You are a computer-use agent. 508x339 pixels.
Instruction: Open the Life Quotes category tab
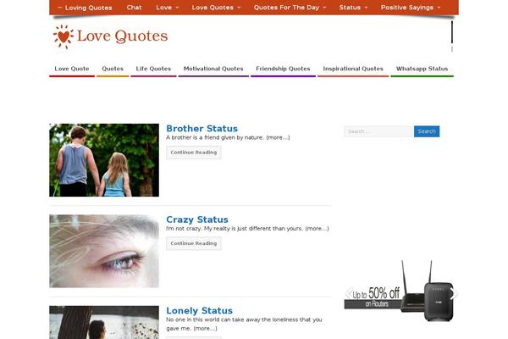(153, 69)
